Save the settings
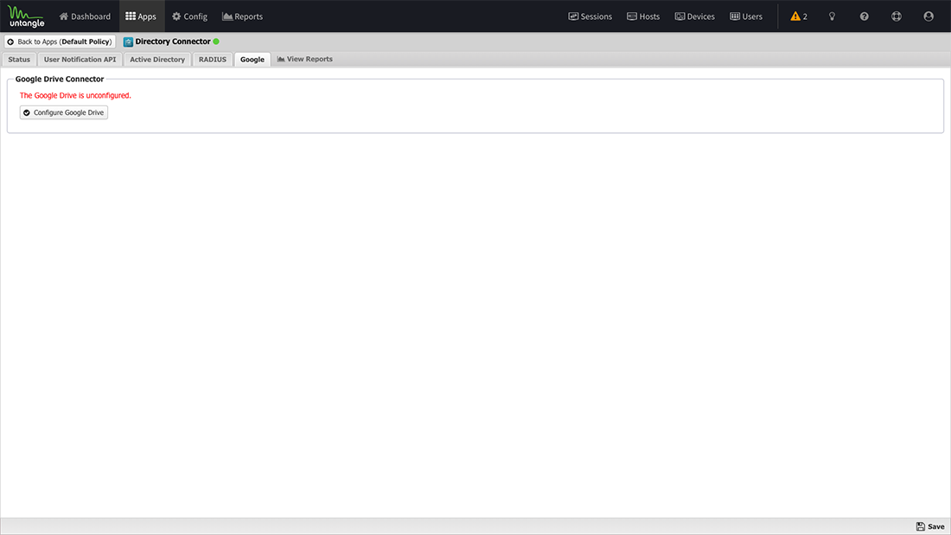Screen dimensions: 951x535 pyautogui.click(x=930, y=526)
